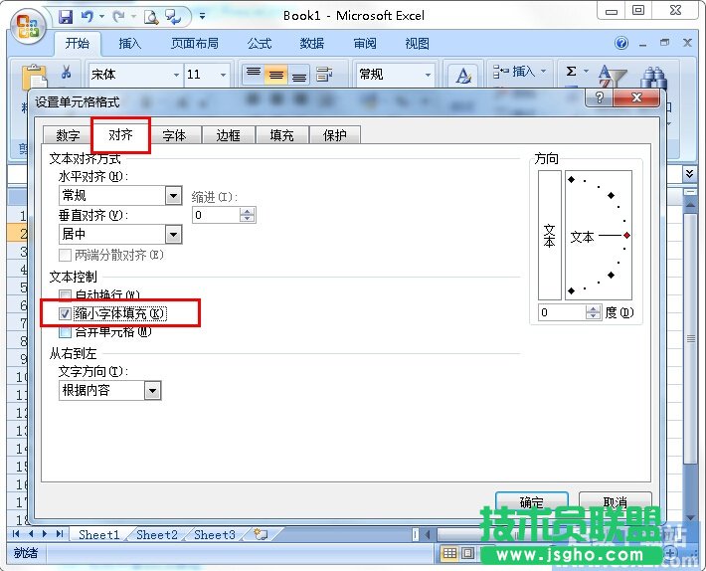The height and width of the screenshot is (571, 706).
Task: Open the 水平对齐 dropdown
Action: pos(173,196)
